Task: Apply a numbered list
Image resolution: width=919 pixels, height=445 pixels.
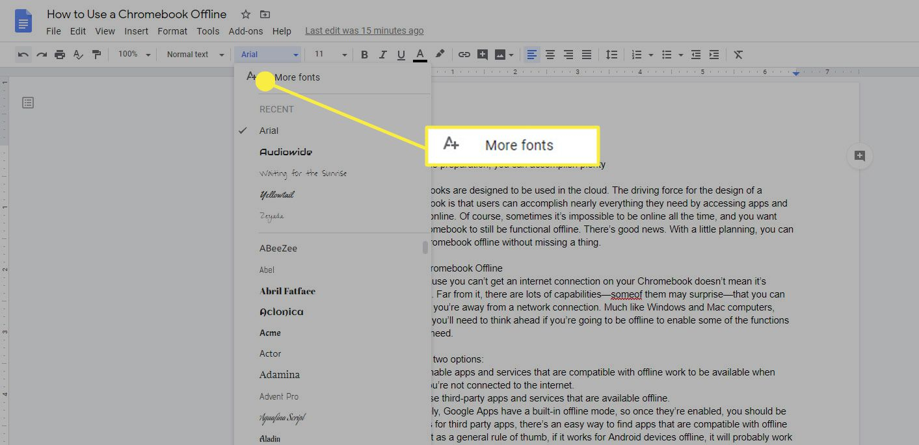Action: (x=637, y=55)
